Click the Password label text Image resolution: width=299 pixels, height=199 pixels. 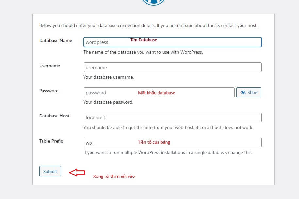[49, 91]
